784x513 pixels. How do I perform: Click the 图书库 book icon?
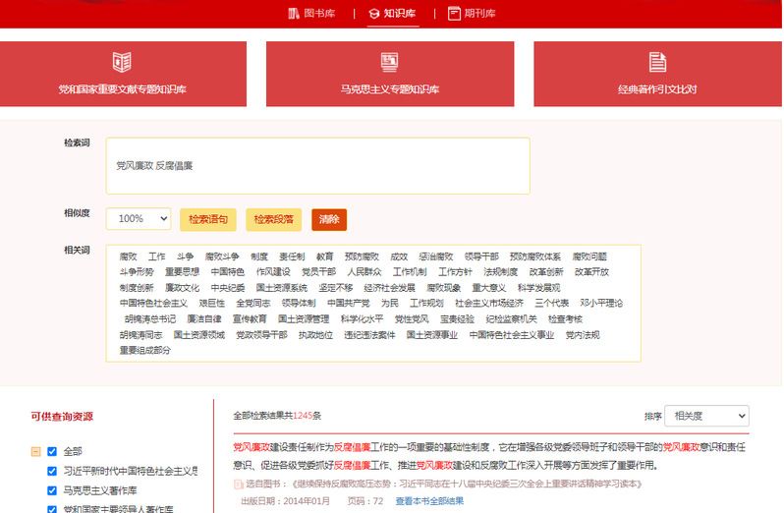(293, 13)
